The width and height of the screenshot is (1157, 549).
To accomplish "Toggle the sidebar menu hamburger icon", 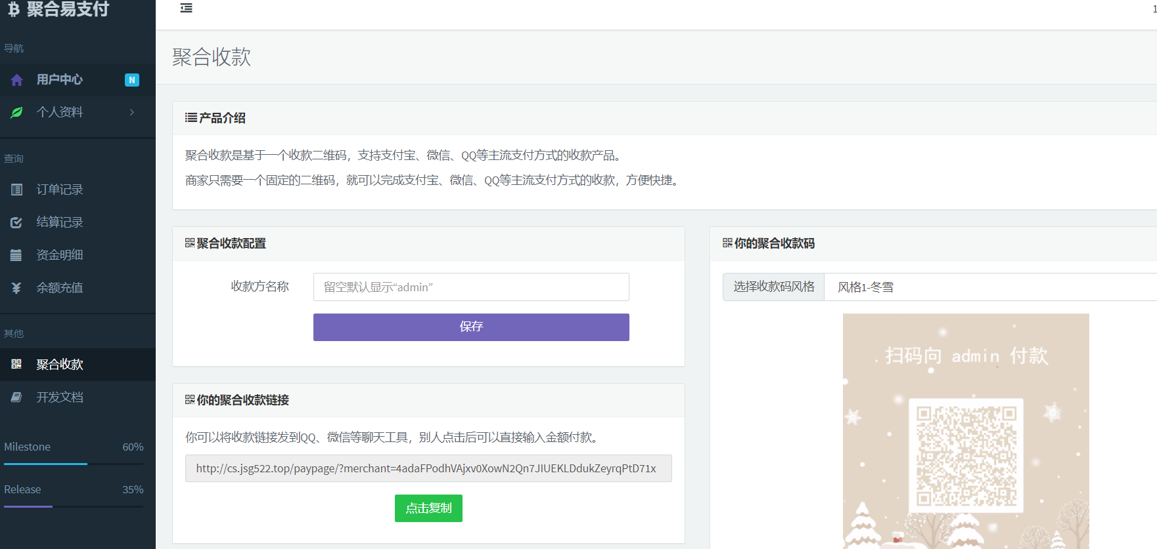I will click(187, 8).
